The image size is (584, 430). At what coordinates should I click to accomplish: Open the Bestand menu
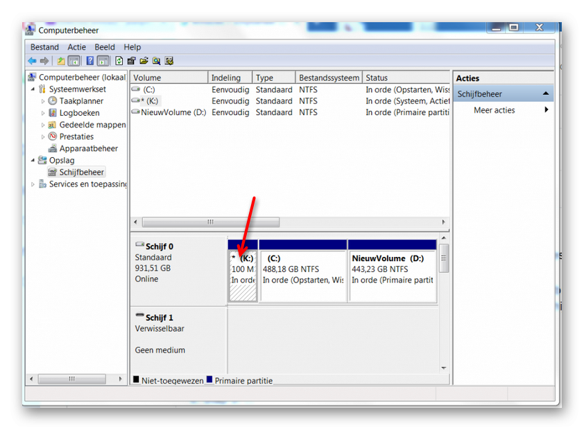[x=44, y=47]
